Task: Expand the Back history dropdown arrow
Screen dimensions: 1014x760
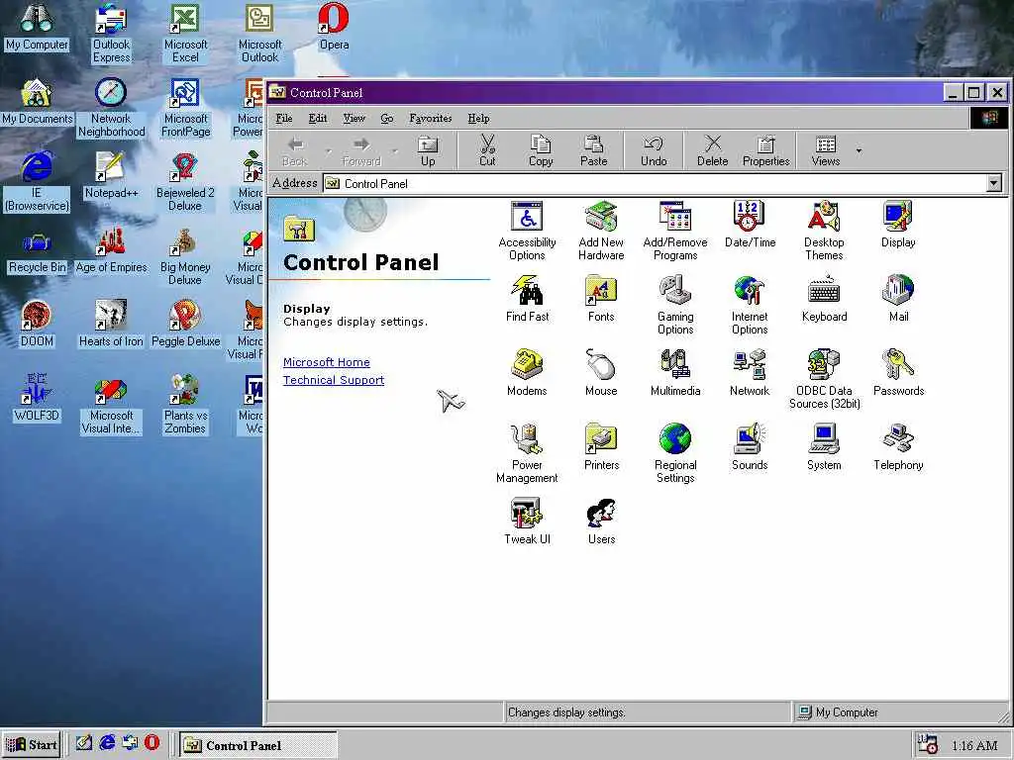Action: [329, 151]
